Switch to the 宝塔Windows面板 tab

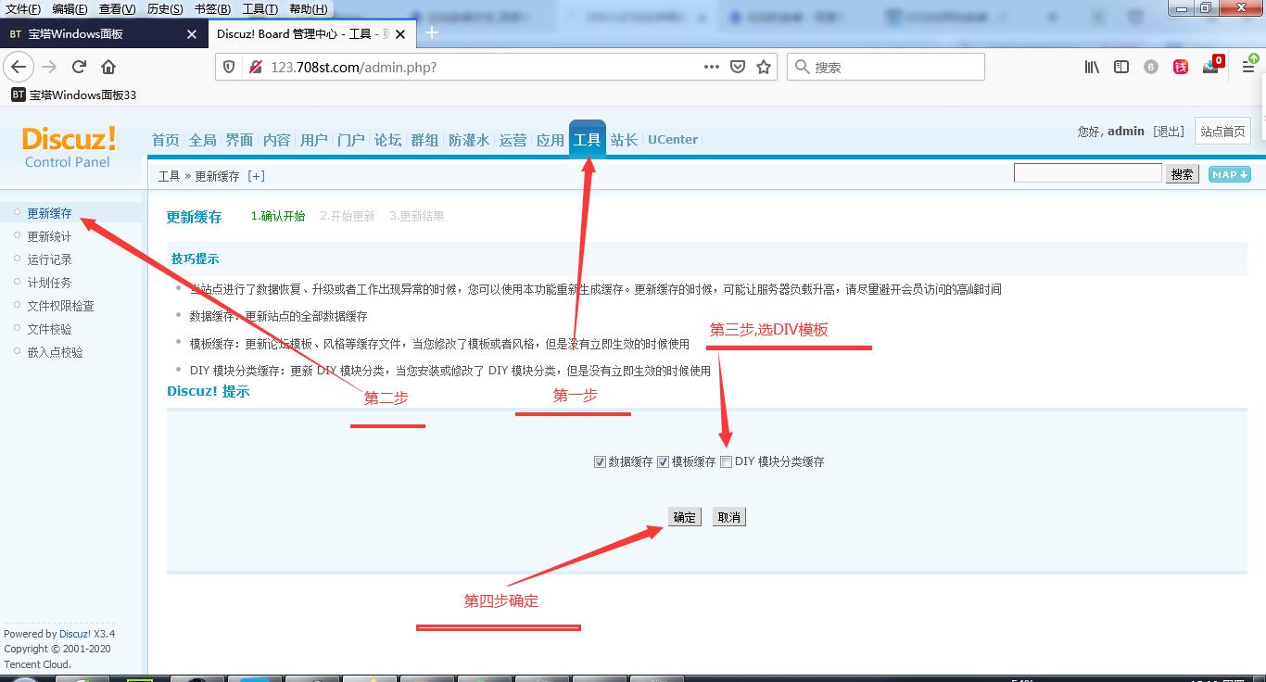tap(102, 34)
